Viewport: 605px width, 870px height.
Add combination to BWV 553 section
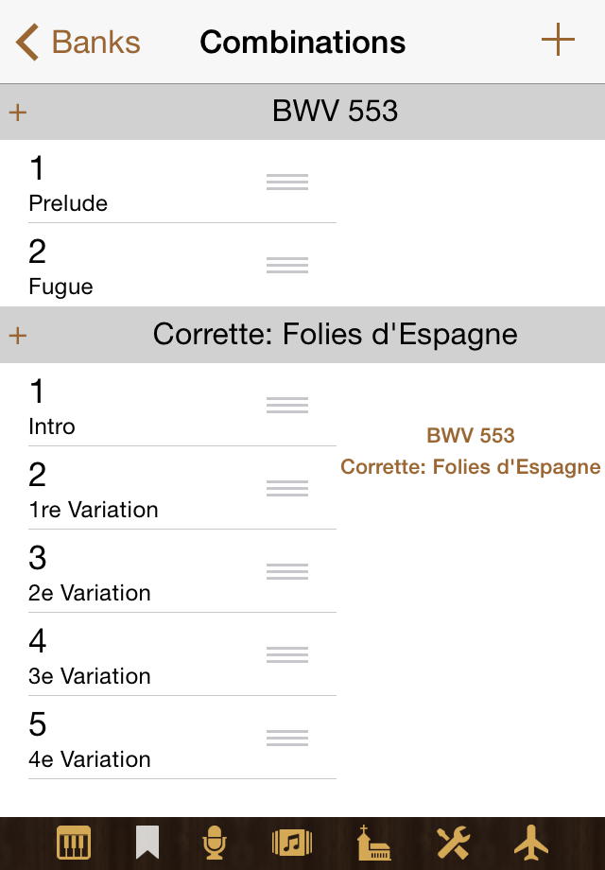click(17, 113)
